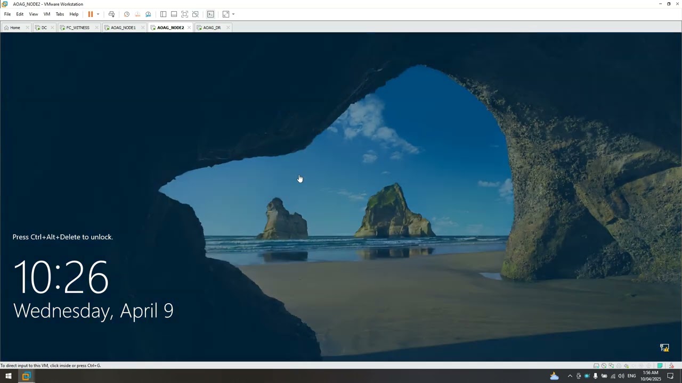Click the VMware Workstation title bar icon

(x=5, y=4)
